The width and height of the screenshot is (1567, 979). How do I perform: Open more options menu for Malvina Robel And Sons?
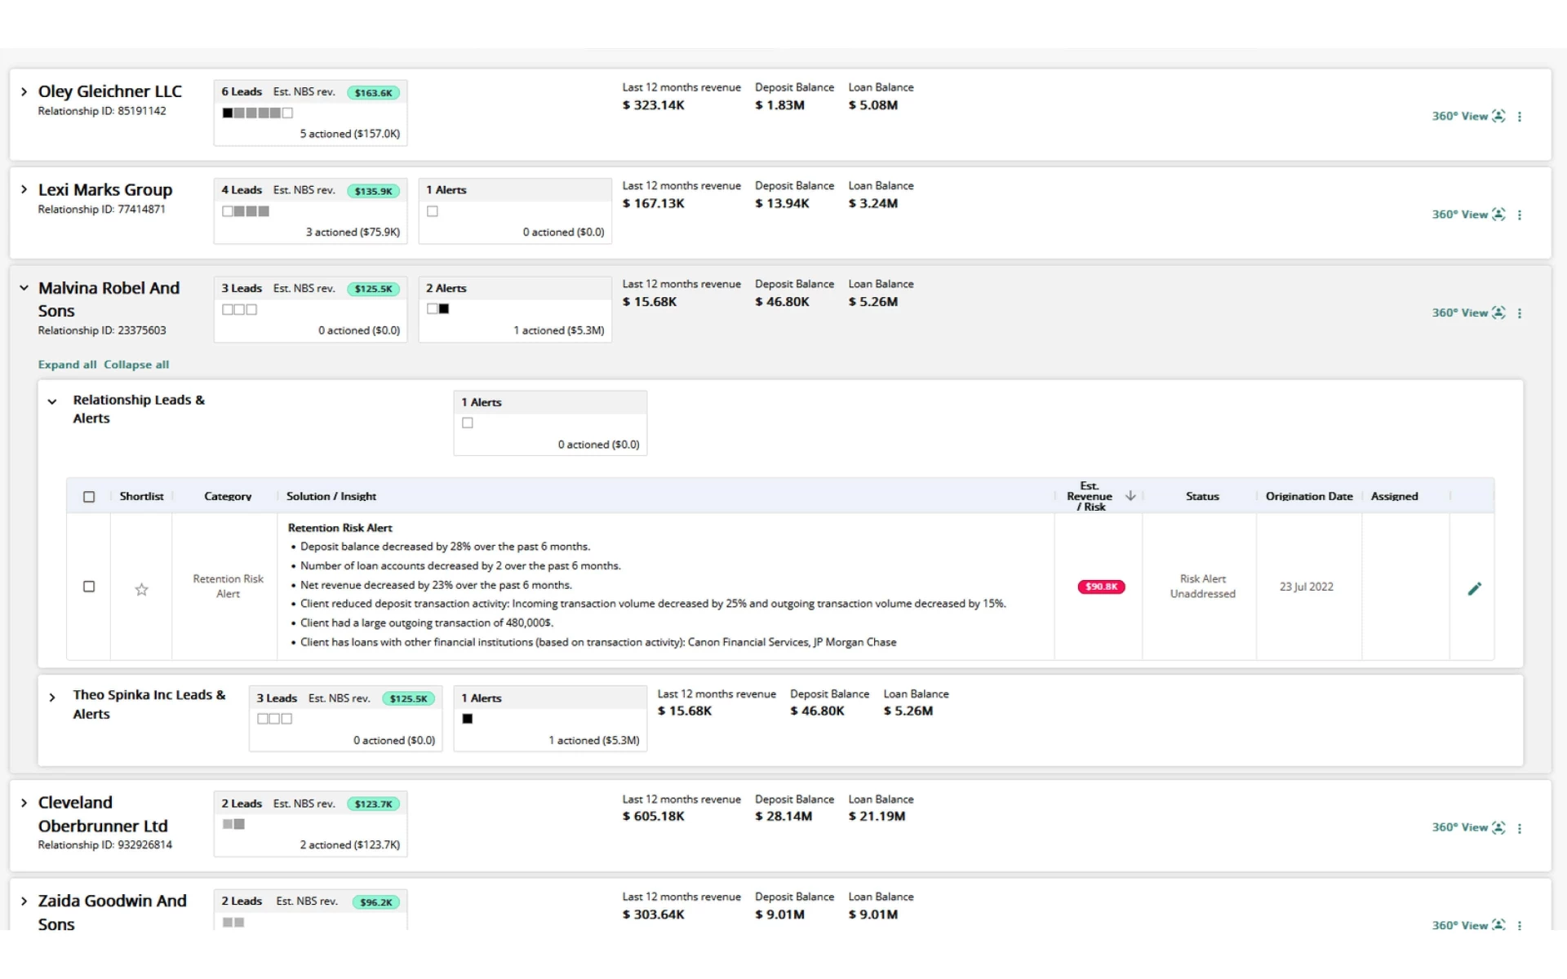1520,313
